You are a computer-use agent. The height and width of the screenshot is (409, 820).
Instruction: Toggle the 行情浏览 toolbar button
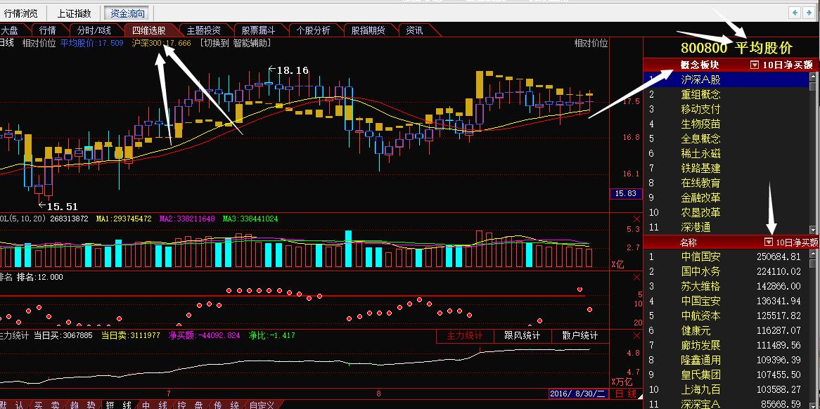coord(21,13)
